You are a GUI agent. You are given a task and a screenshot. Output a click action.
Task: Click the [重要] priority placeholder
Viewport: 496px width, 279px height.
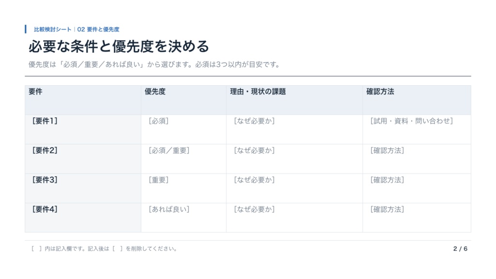(158, 180)
